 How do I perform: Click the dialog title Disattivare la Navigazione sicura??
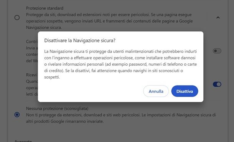tap(80, 40)
